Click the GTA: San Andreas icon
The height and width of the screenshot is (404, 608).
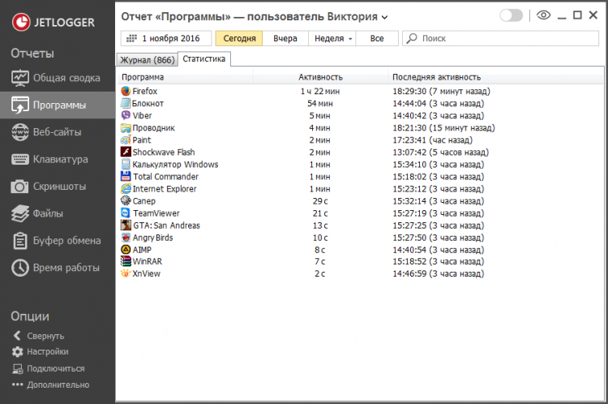(126, 225)
